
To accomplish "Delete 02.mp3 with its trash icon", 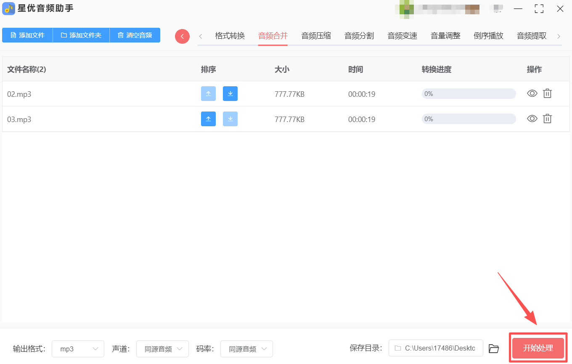I will pyautogui.click(x=547, y=93).
